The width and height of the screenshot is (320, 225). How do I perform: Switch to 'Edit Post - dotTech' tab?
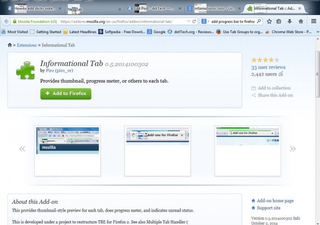[154, 9]
